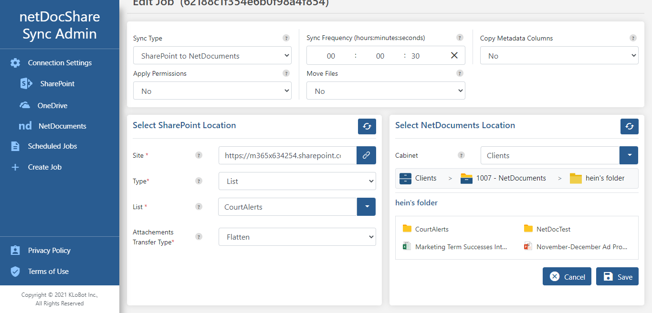652x313 pixels.
Task: Click the Terms of Use shield icon
Action: point(15,272)
